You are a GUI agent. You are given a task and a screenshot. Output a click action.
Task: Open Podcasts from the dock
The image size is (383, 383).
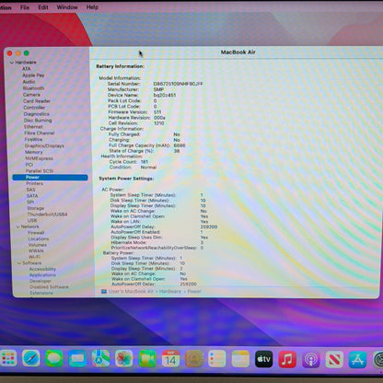(x=311, y=359)
